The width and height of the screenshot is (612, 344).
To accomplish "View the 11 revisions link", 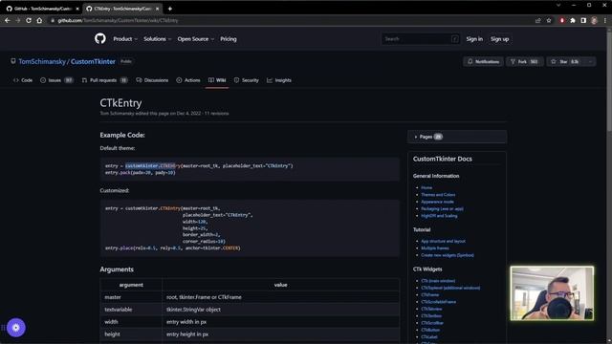I will click(217, 114).
